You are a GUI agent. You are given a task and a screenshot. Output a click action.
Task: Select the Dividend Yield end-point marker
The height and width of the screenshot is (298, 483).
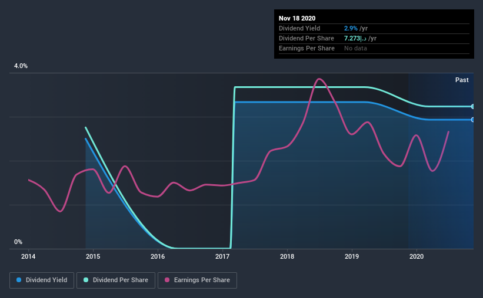(472, 120)
